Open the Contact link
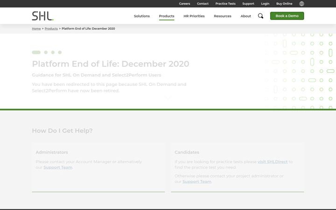Screen dimensions: 336x210 [x=203, y=4]
